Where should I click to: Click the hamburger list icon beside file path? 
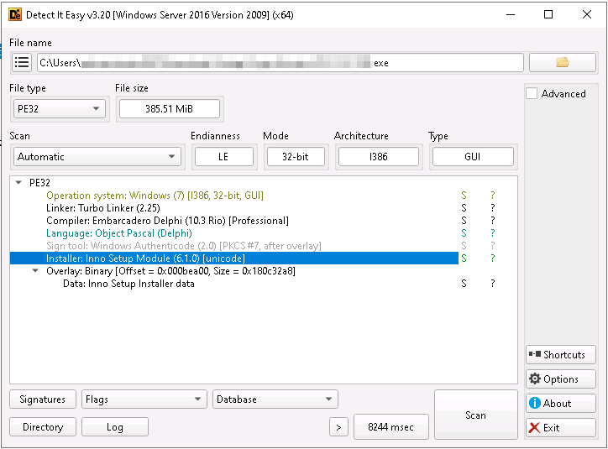coord(22,63)
